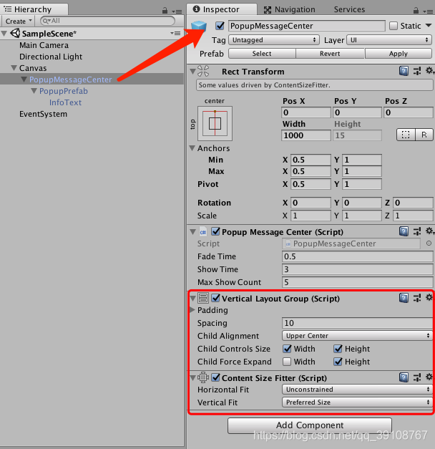Lock the Inspector panel
Screen dimensions: 435x449
point(416,11)
